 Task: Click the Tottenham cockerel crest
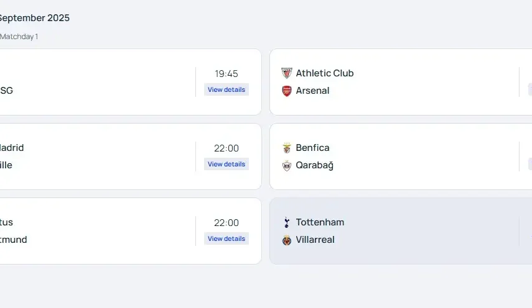pos(286,222)
